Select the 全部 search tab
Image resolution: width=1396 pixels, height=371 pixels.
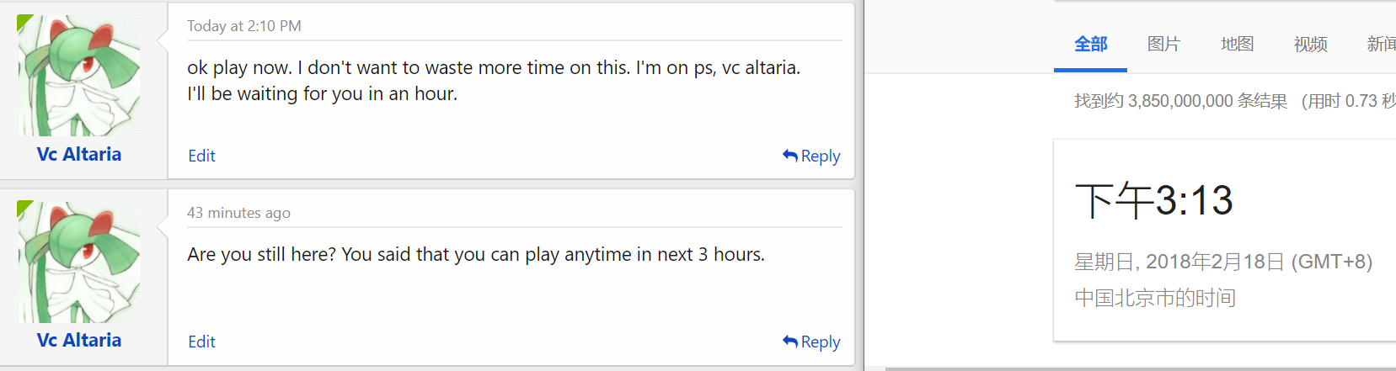click(1090, 44)
